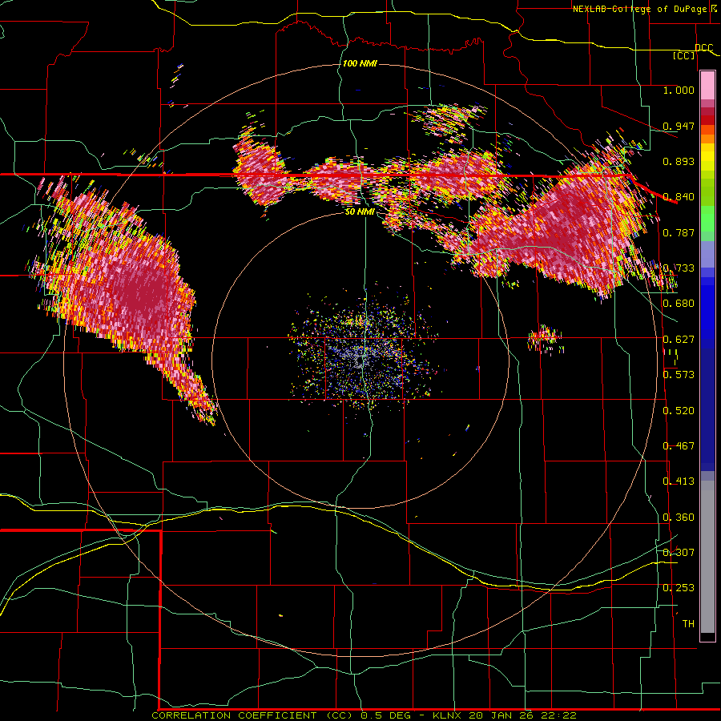Screen dimensions: 721x721
Task: Click the 0.413 scale value
Action: point(679,481)
